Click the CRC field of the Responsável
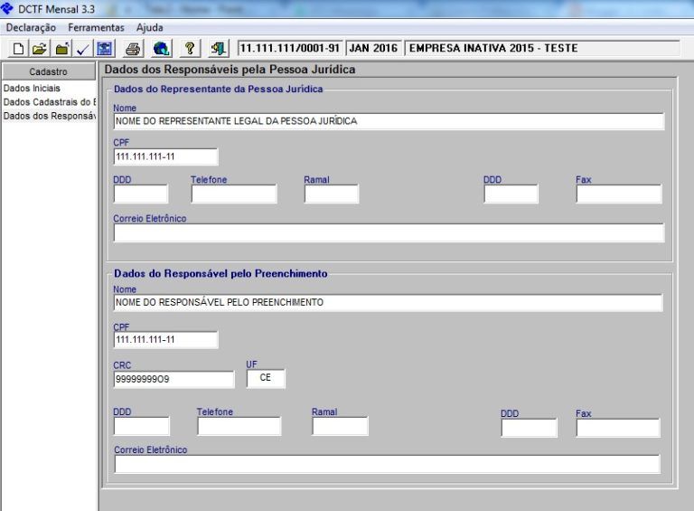This screenshot has height=511, width=694. point(173,380)
